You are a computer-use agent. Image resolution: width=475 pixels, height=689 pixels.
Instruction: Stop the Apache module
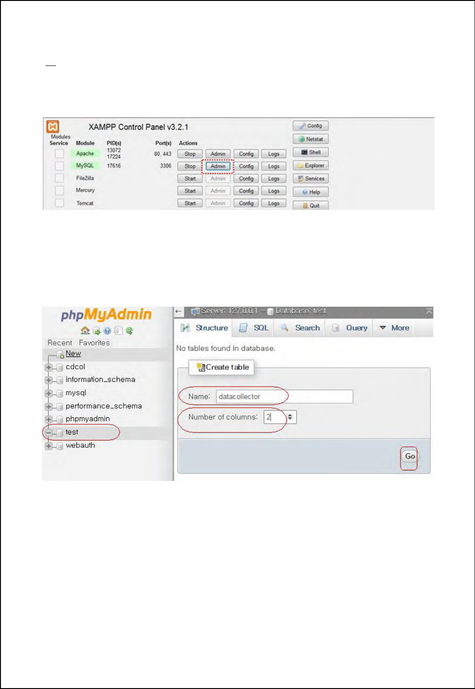(x=190, y=154)
